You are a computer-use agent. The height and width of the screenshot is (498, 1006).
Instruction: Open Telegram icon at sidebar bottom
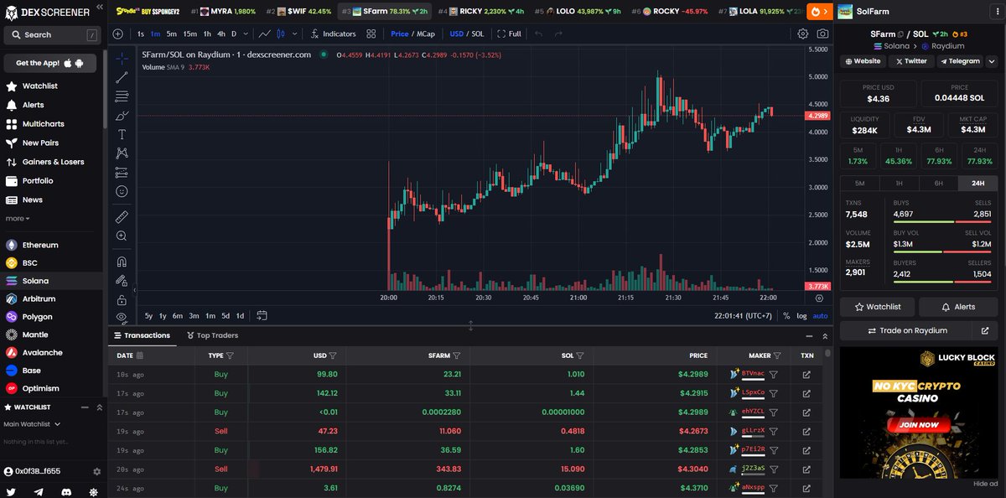tap(39, 491)
